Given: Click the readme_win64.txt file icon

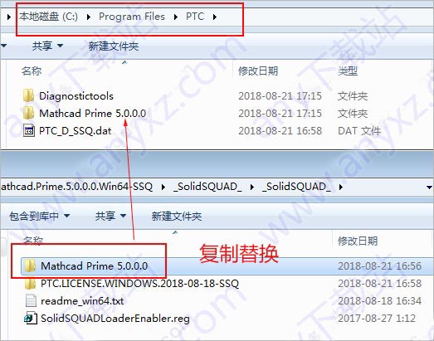Looking at the screenshot, I should pos(31,300).
